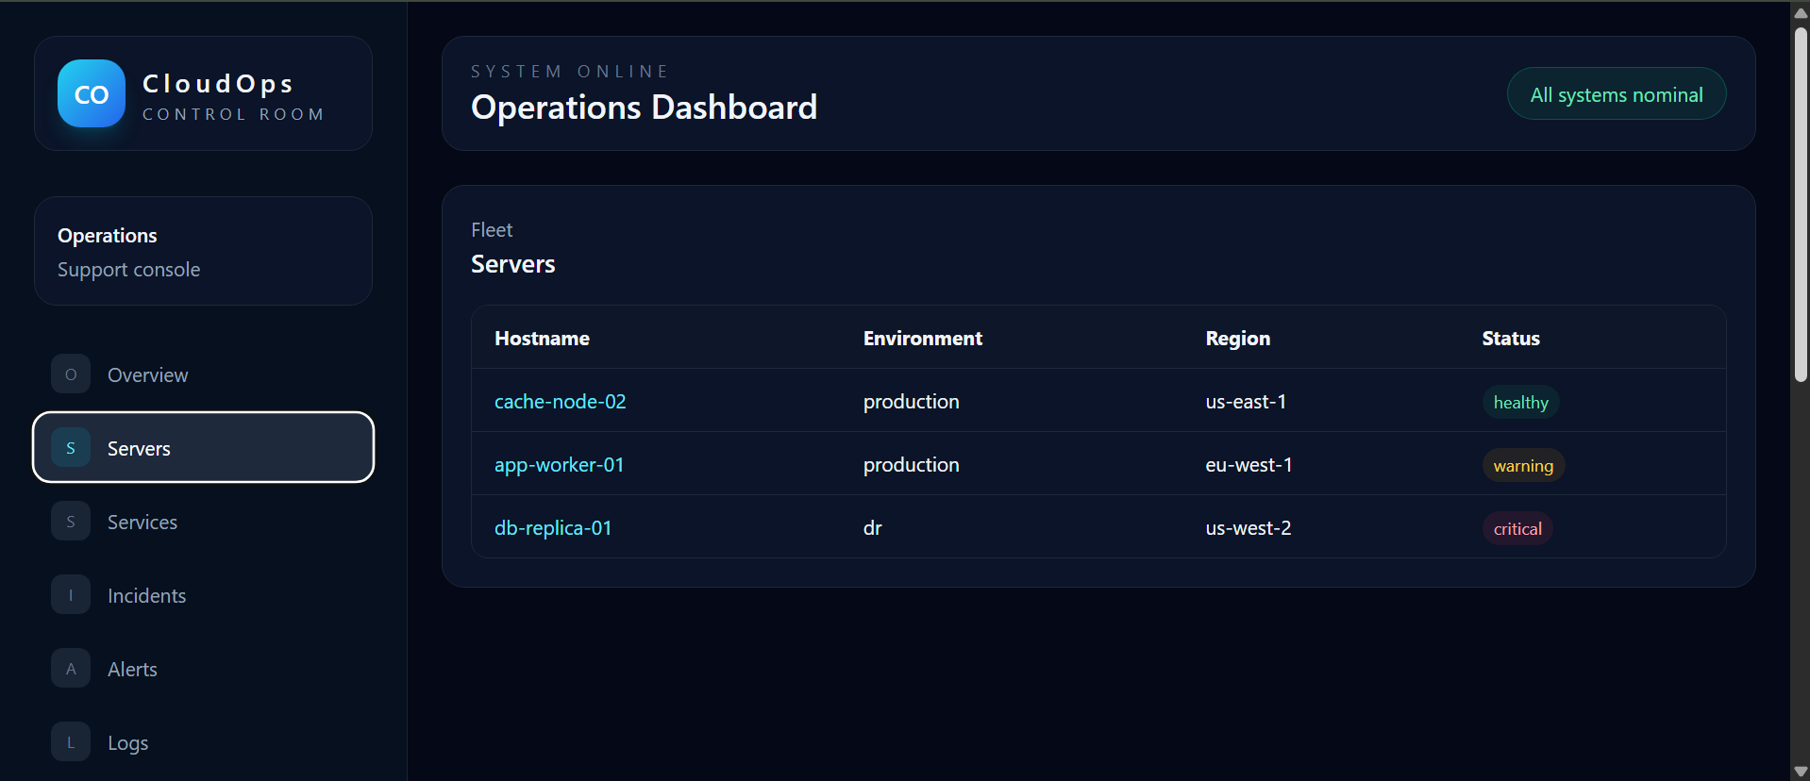The image size is (1810, 781).
Task: Click production in the cache-node-02 row
Action: [911, 401]
